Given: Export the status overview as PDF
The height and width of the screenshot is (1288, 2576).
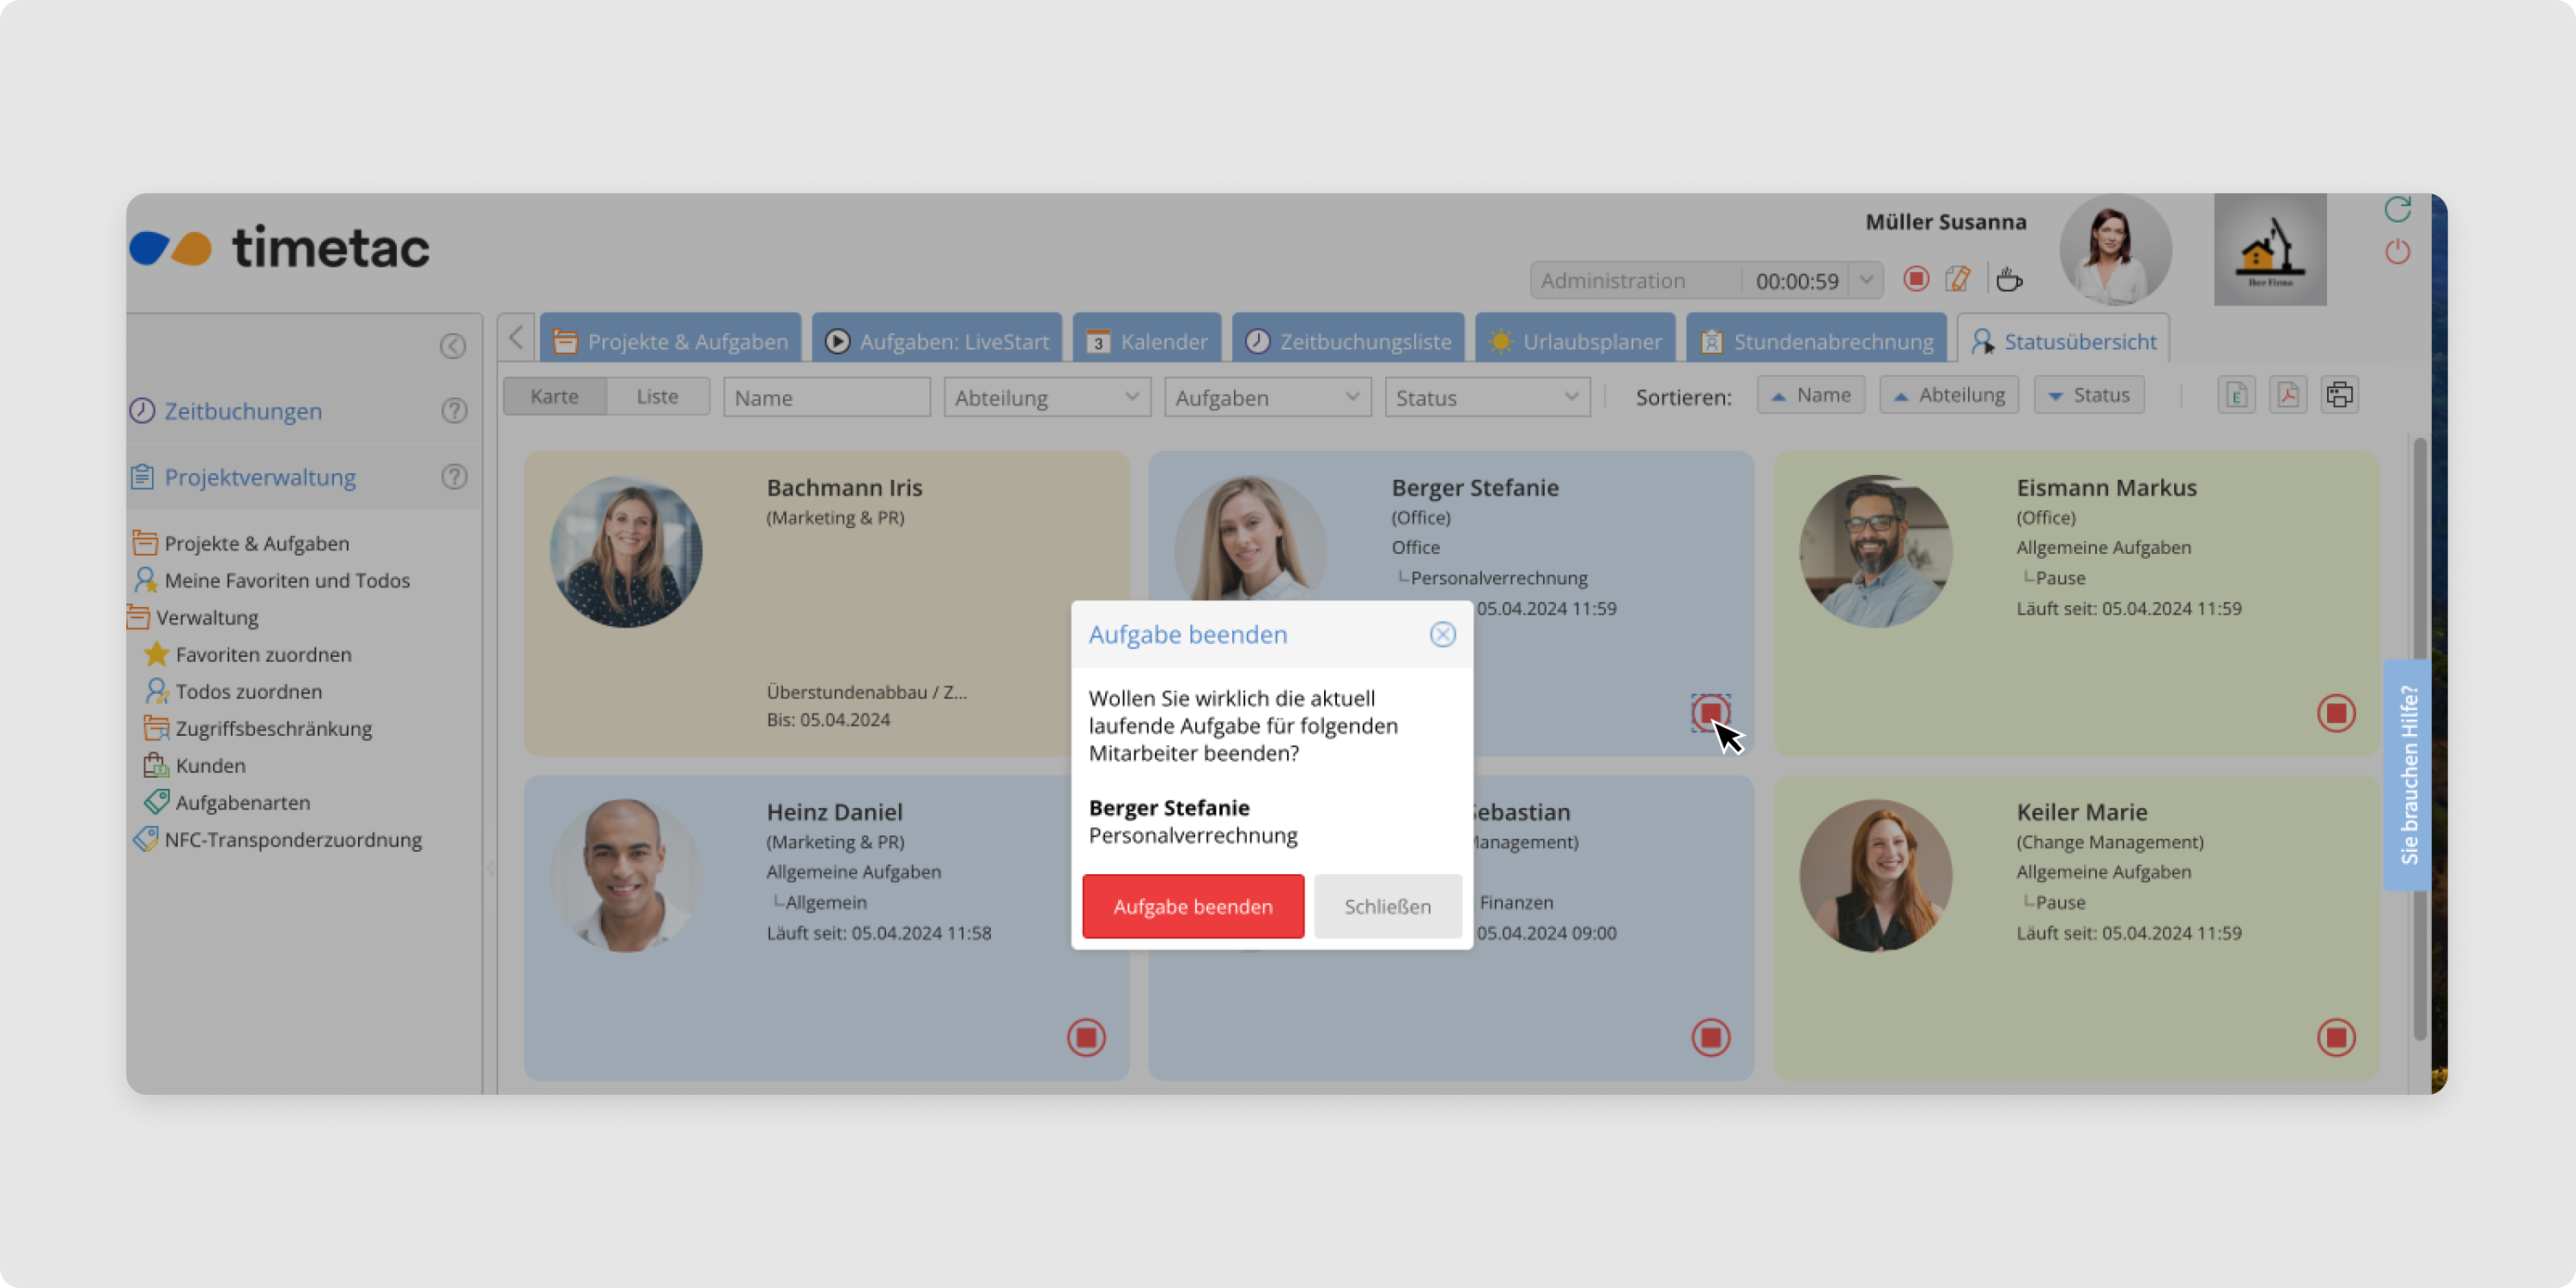Looking at the screenshot, I should pyautogui.click(x=2288, y=395).
